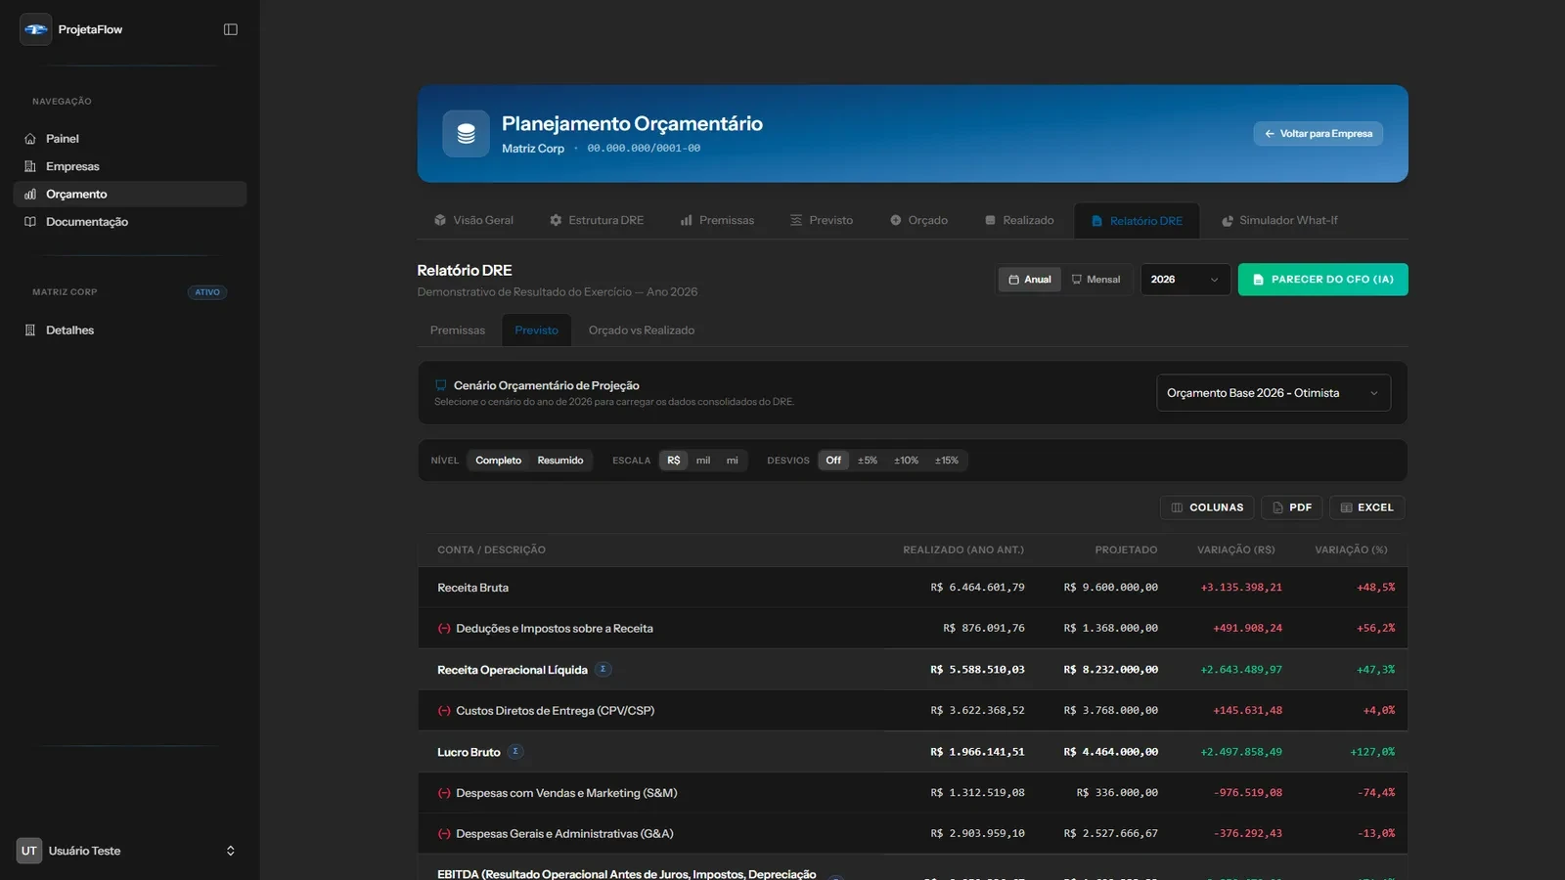This screenshot has width=1565, height=880.
Task: Open Usuário Teste account menu chevron
Action: [x=231, y=851]
